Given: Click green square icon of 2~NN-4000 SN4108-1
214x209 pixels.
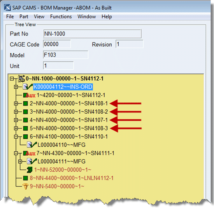Looking at the screenshot, I should [25, 104].
